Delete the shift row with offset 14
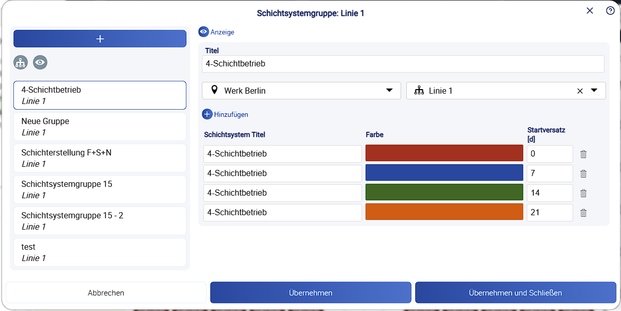This screenshot has width=621, height=311. (583, 193)
